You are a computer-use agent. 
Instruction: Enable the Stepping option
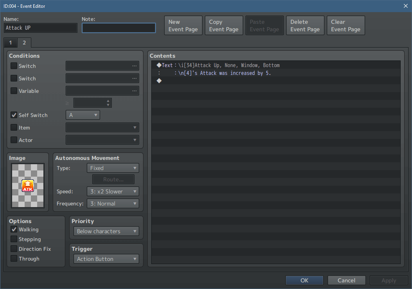tap(14, 239)
